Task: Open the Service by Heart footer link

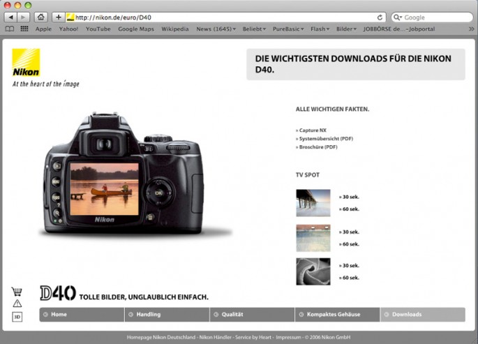Action: coord(253,337)
